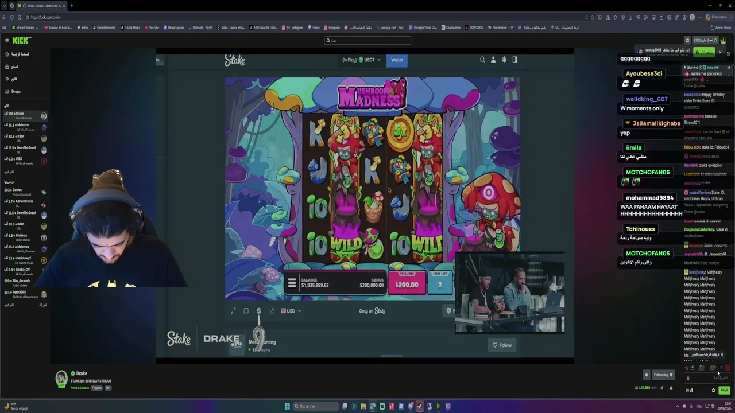Open the Windows Start menu
735x413 pixels.
point(287,406)
